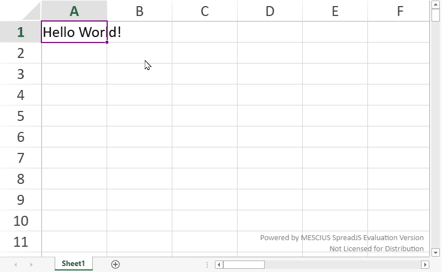The image size is (442, 276).
Task: Select column A header
Action: (74, 11)
